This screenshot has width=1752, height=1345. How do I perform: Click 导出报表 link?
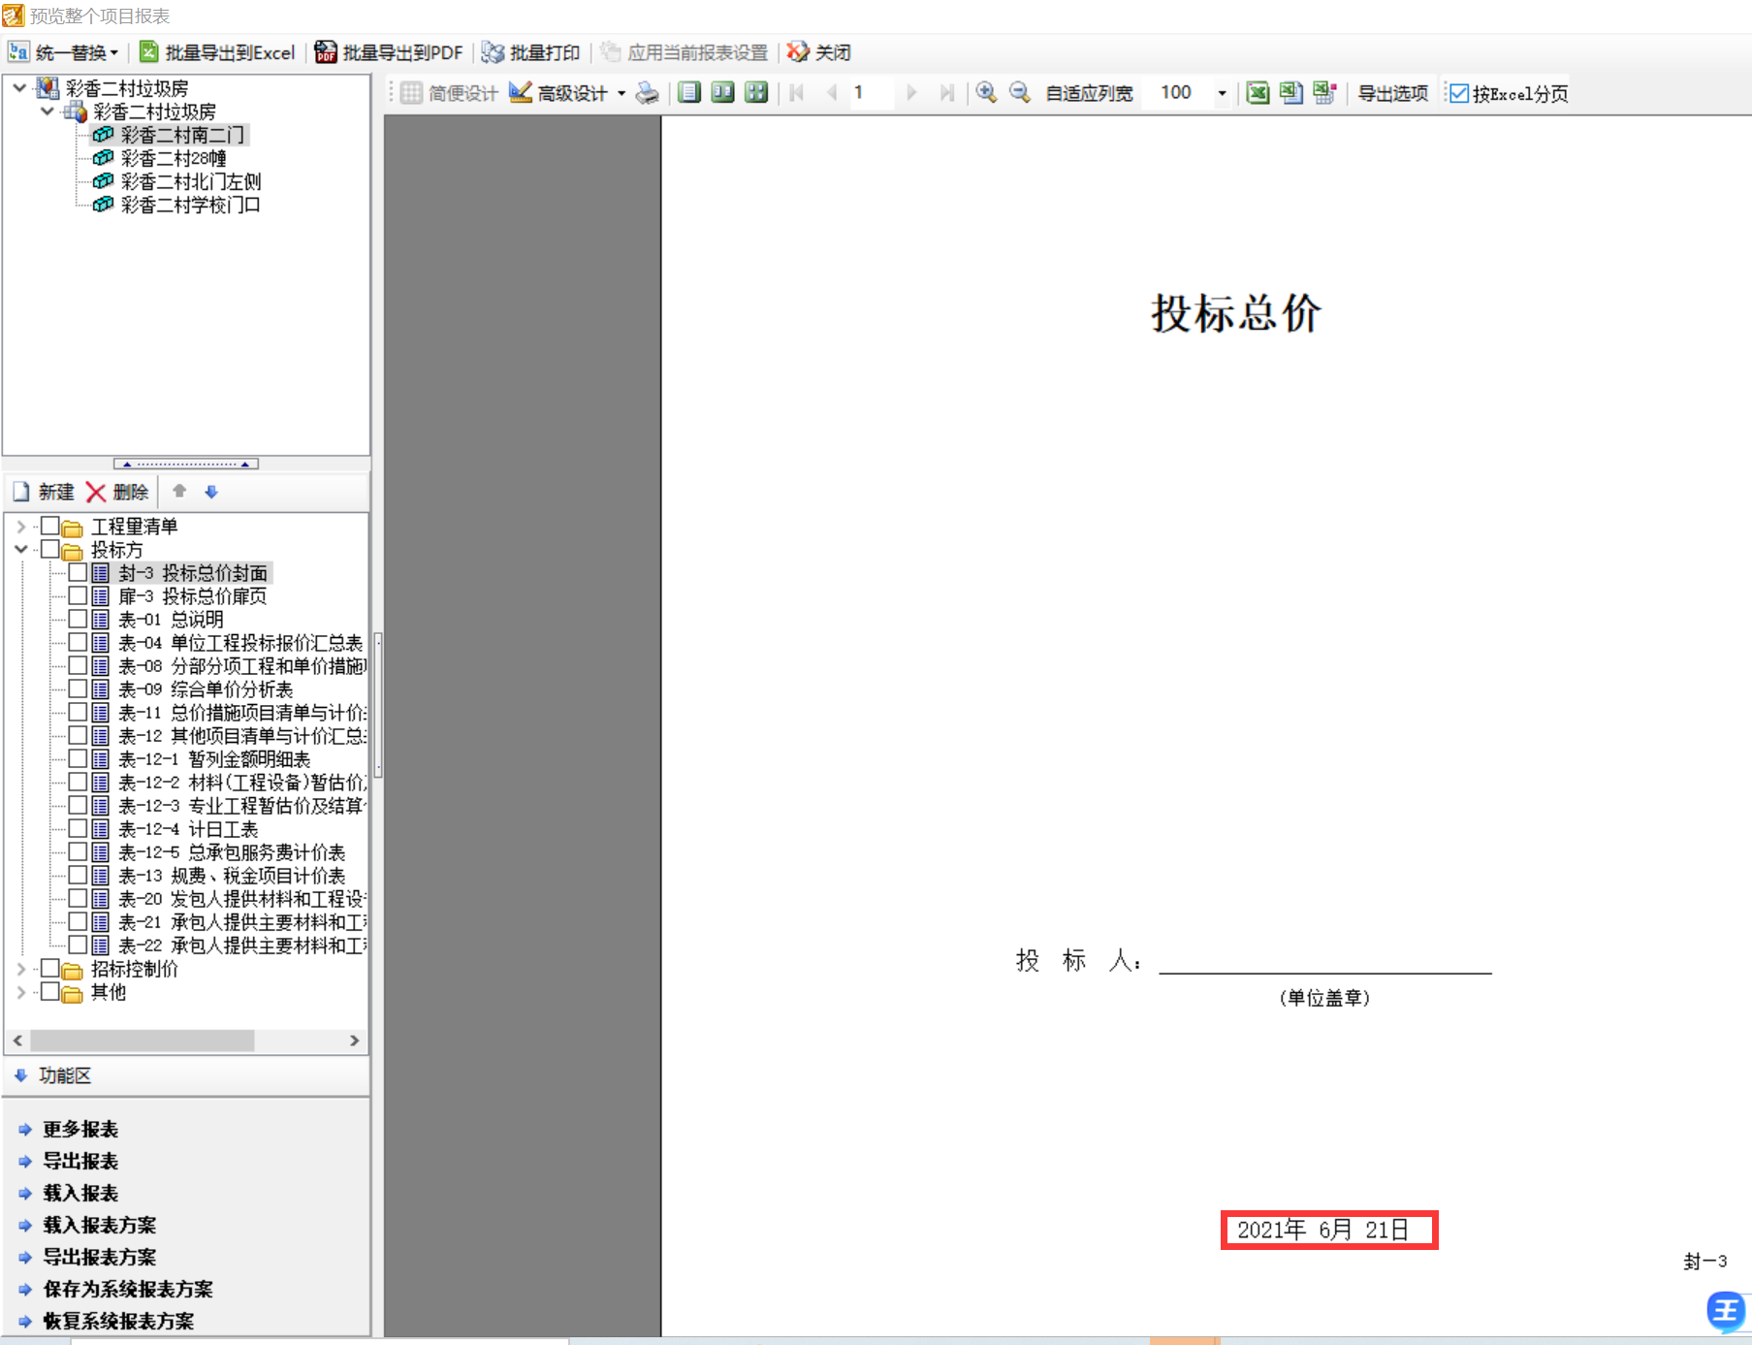80,1162
